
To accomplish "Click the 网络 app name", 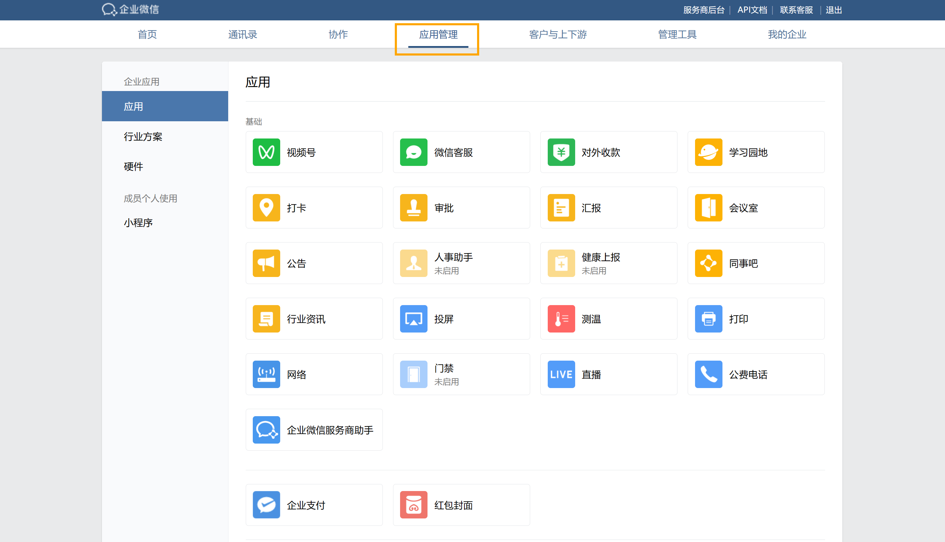I will pos(296,374).
